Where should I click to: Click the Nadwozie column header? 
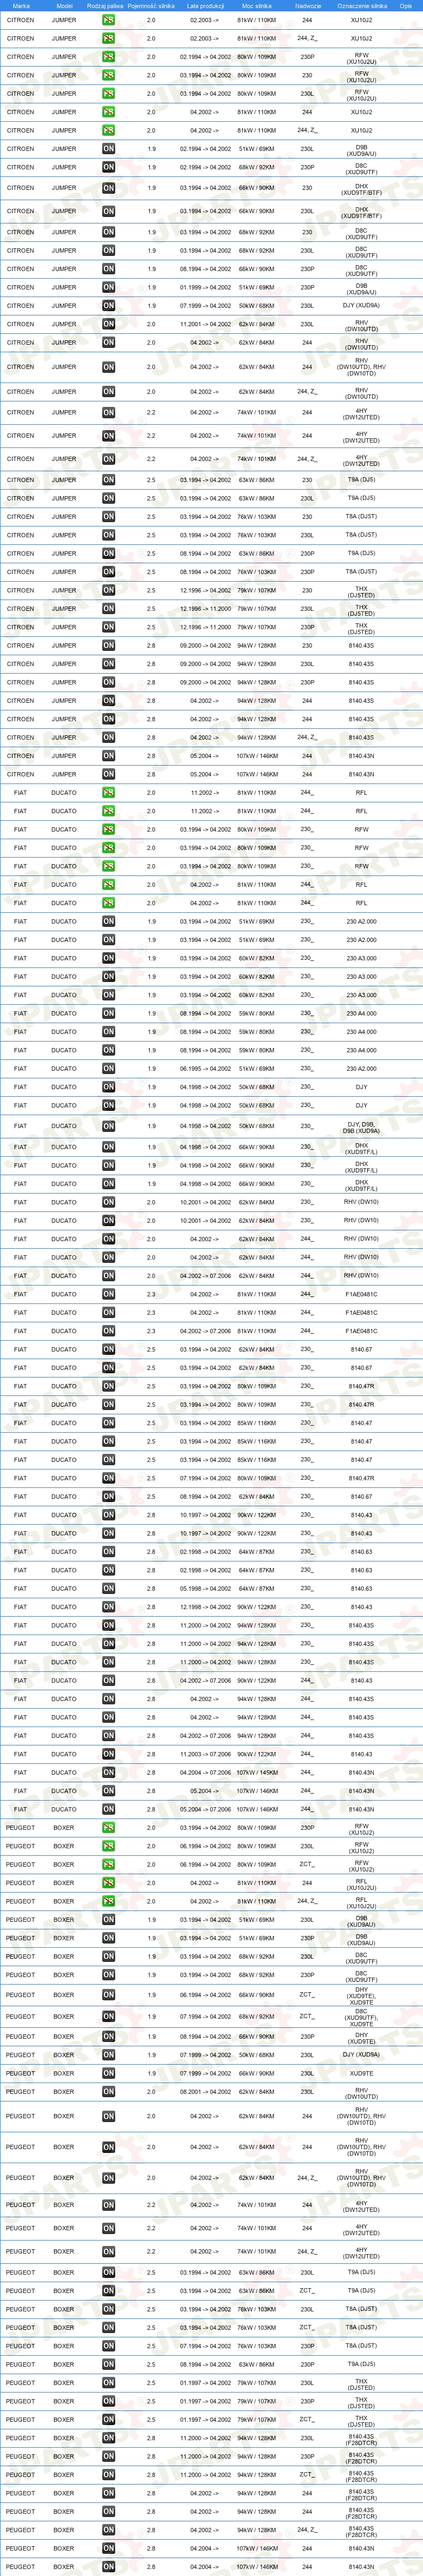(x=308, y=5)
